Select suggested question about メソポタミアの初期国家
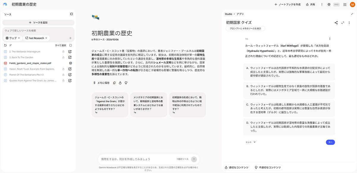The image size is (357, 173). tap(149, 105)
